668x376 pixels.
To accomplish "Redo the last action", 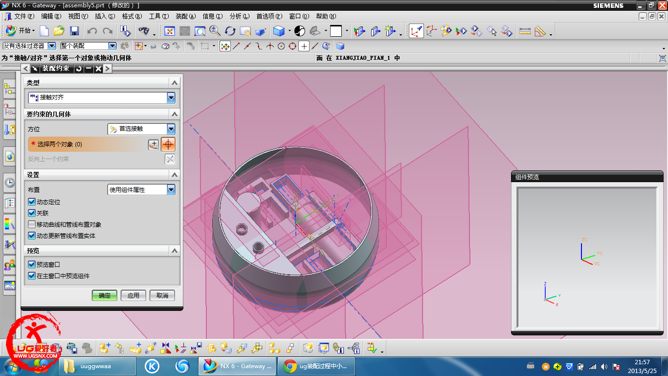I will coord(108,31).
